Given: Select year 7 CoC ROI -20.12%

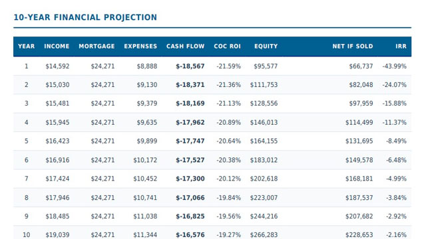Looking at the screenshot, I should coord(228,179).
